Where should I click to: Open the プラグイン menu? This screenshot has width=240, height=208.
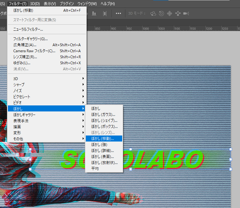pyautogui.click(x=67, y=4)
